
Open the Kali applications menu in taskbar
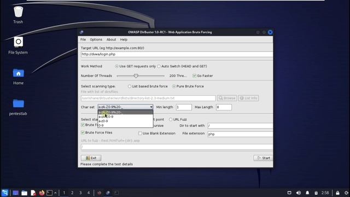click(x=5, y=193)
